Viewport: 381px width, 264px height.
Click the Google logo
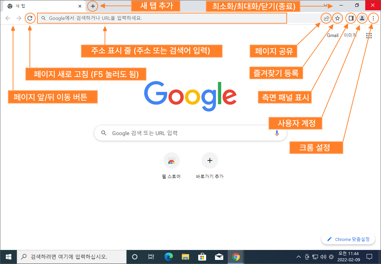tap(190, 96)
